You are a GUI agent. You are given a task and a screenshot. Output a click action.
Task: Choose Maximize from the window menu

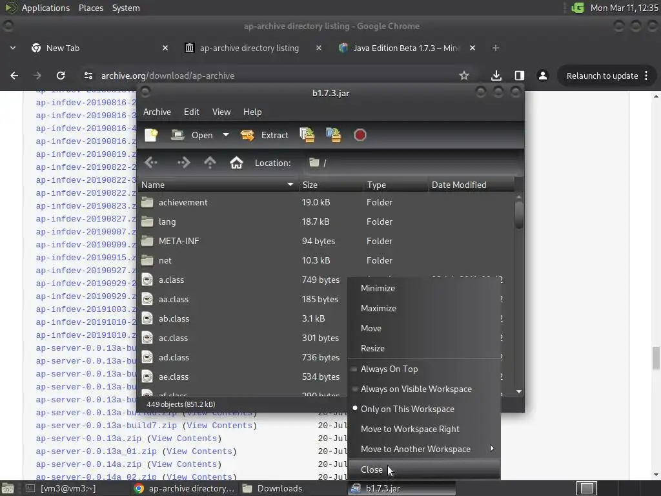pos(424,308)
